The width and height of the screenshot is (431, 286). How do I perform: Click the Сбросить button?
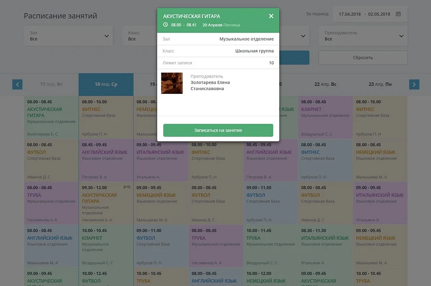point(363,58)
